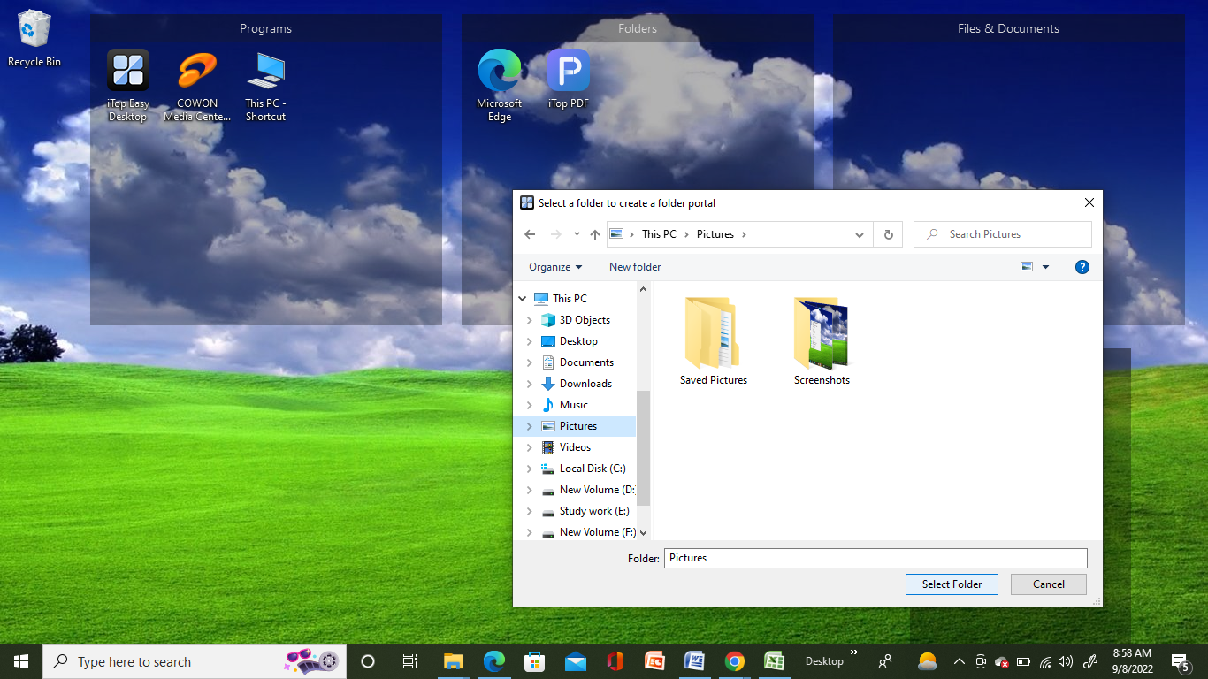Click the Select Folder button

(952, 584)
